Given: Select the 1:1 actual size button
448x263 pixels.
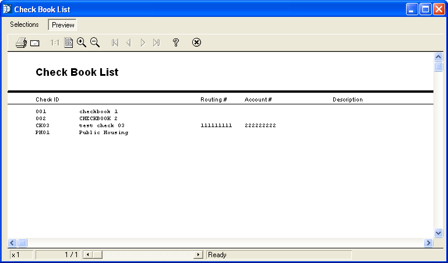Looking at the screenshot, I should (55, 43).
